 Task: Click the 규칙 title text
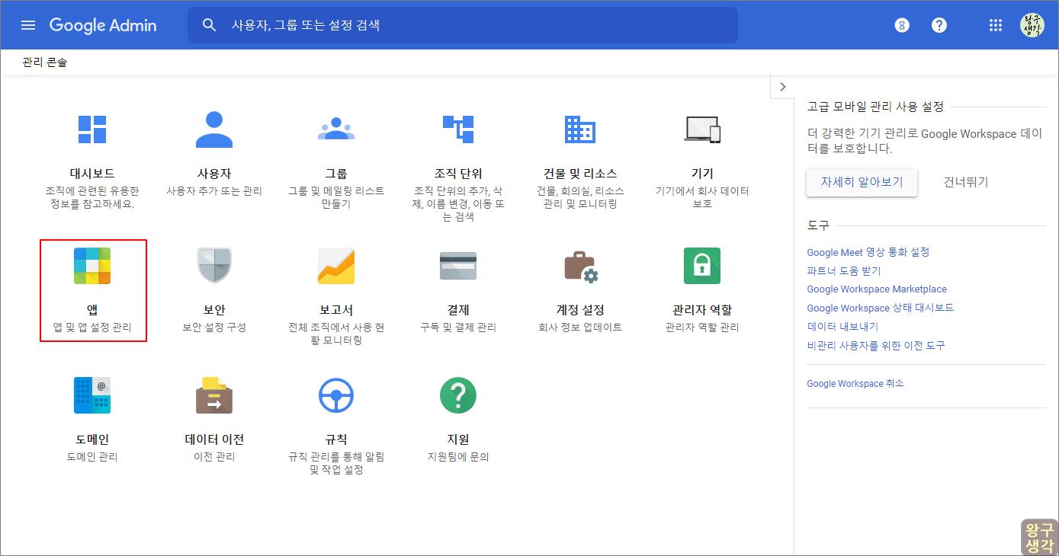pyautogui.click(x=336, y=439)
